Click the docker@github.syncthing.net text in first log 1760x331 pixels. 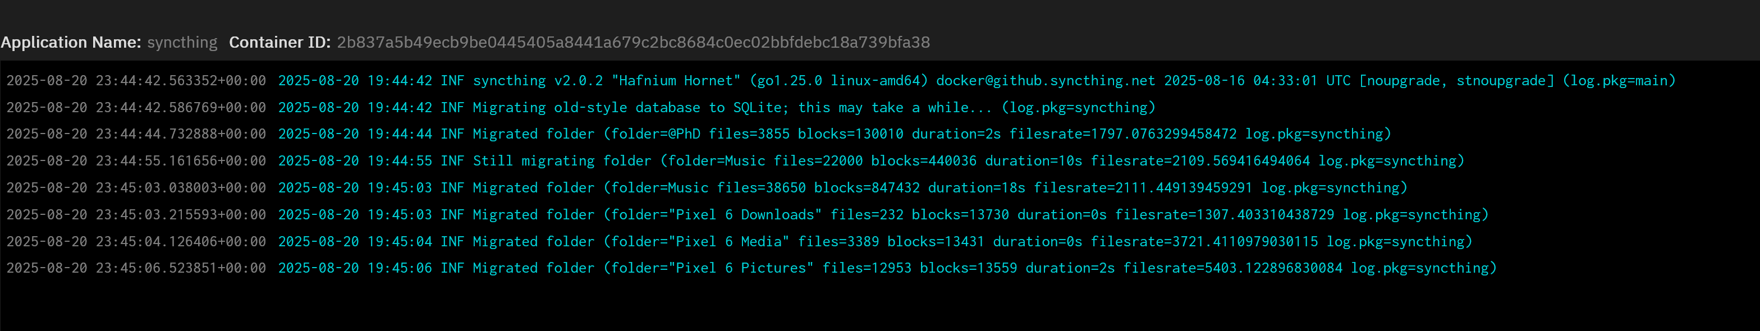(x=1044, y=81)
